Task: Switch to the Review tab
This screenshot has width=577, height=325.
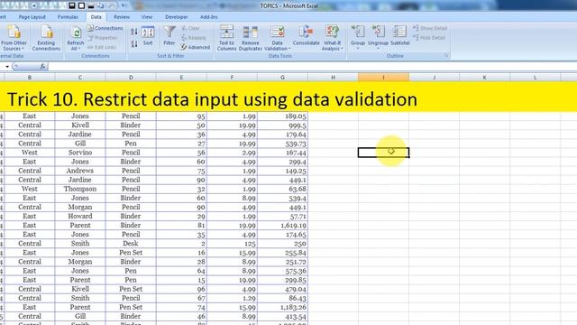Action: (x=122, y=17)
